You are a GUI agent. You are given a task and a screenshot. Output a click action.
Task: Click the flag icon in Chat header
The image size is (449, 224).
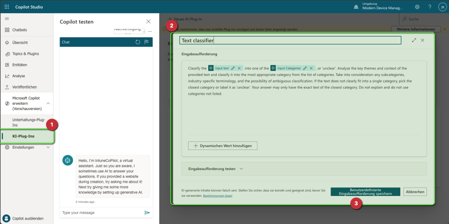click(146, 42)
